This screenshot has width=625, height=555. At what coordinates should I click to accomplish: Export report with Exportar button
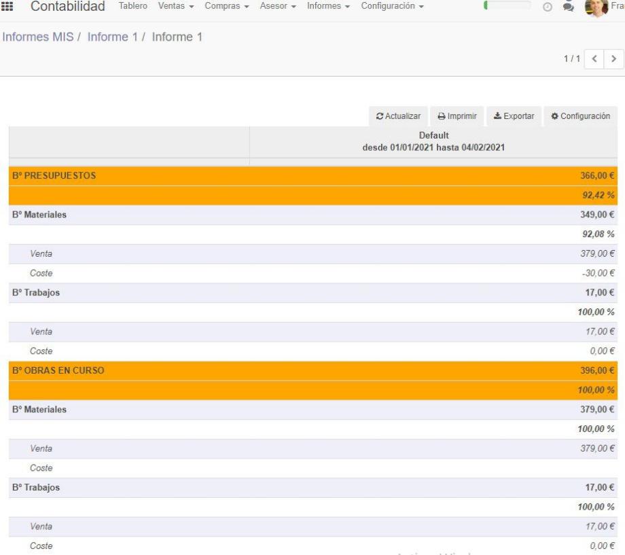514,116
